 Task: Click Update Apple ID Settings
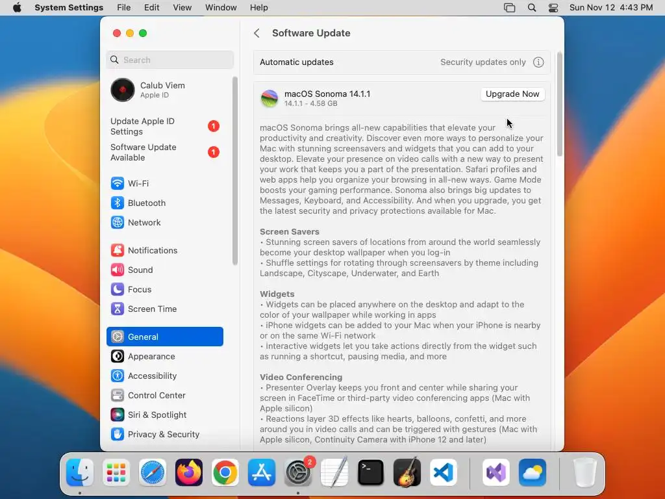click(x=164, y=127)
